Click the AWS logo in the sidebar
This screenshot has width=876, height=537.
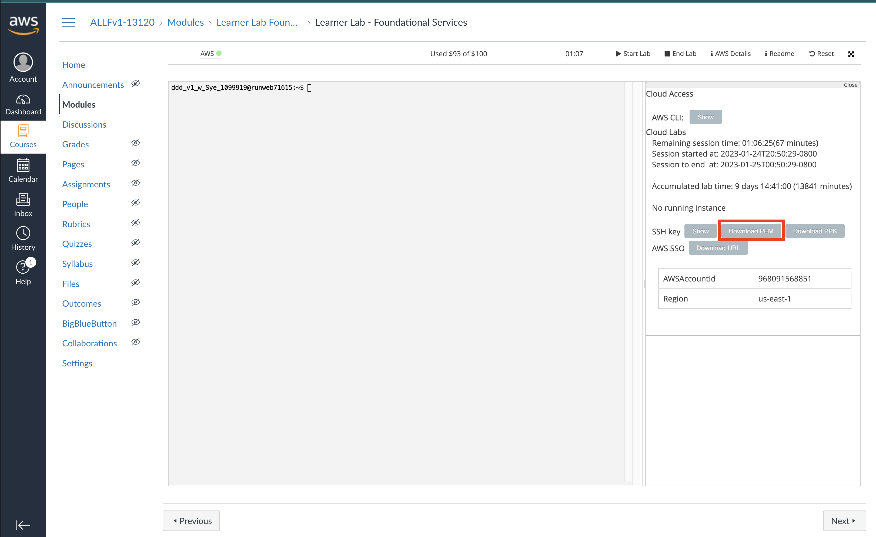(24, 25)
